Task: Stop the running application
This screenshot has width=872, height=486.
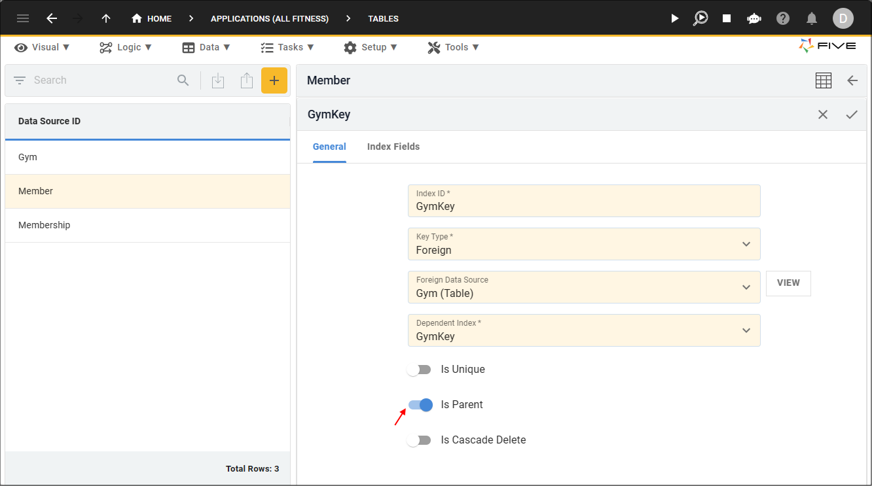Action: [727, 18]
